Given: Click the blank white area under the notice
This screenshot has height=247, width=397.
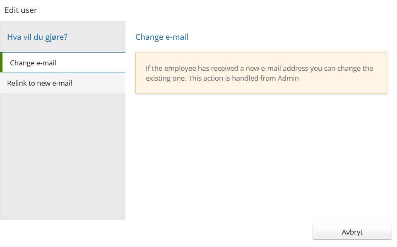Looking at the screenshot, I should point(261,157).
